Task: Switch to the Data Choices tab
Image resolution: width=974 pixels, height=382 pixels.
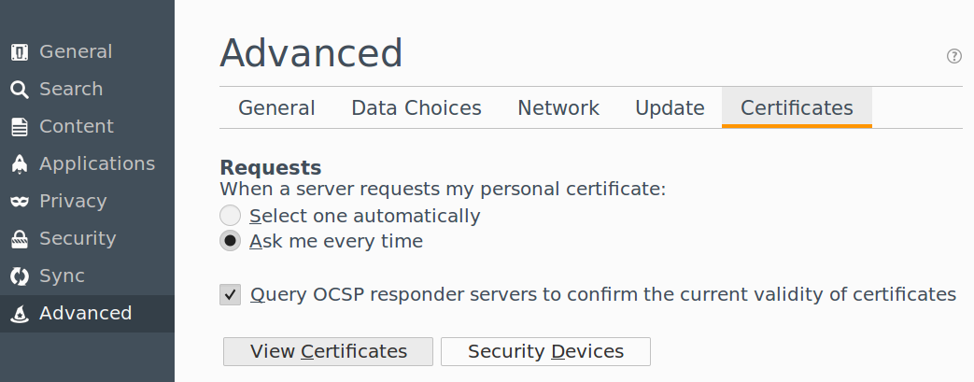Action: click(416, 108)
